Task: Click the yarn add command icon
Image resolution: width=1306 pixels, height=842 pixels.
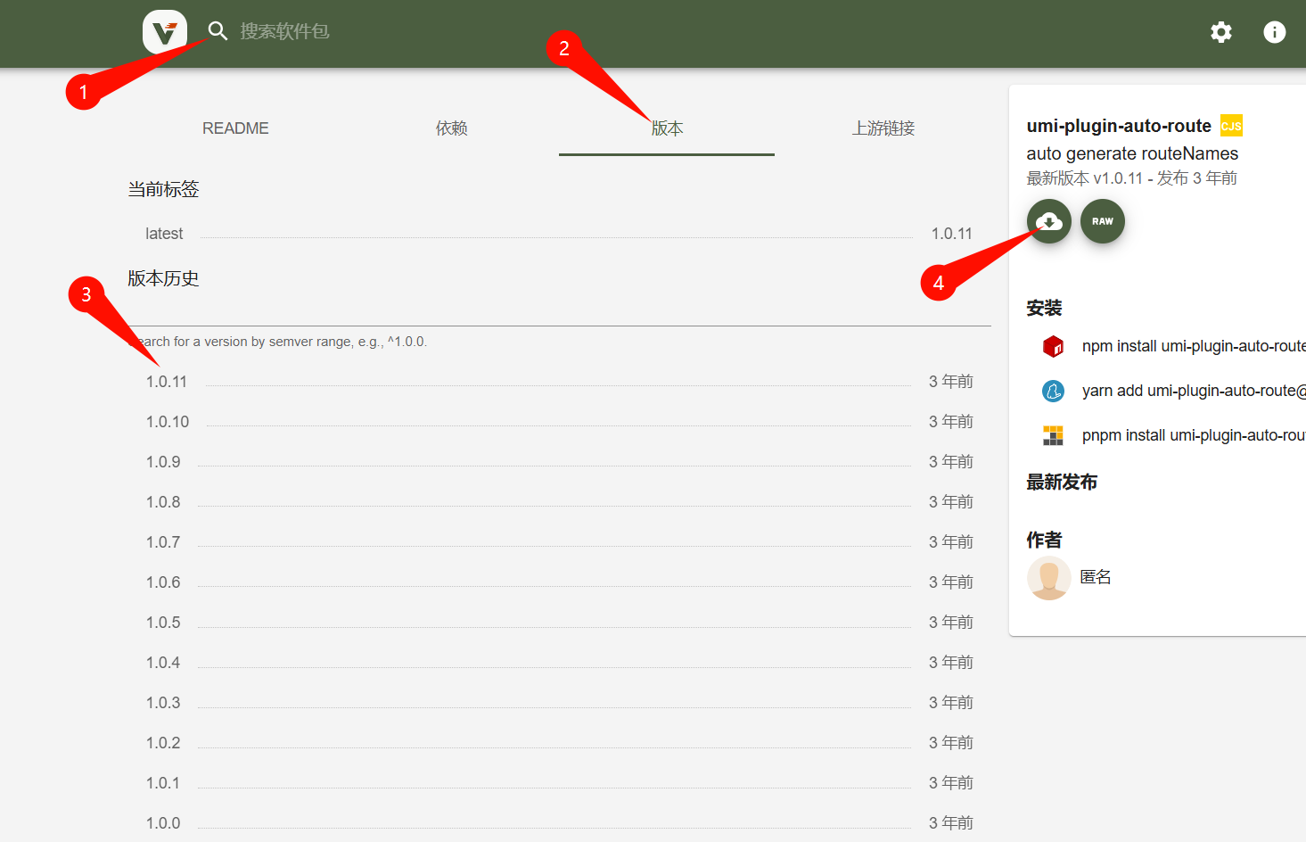Action: click(x=1053, y=391)
